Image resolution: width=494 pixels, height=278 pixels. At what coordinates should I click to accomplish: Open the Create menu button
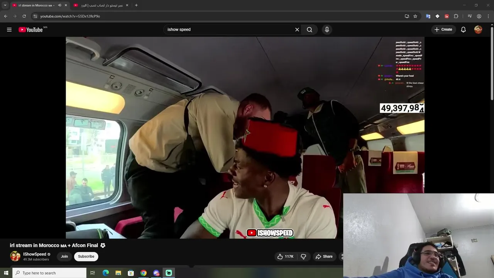(443, 29)
